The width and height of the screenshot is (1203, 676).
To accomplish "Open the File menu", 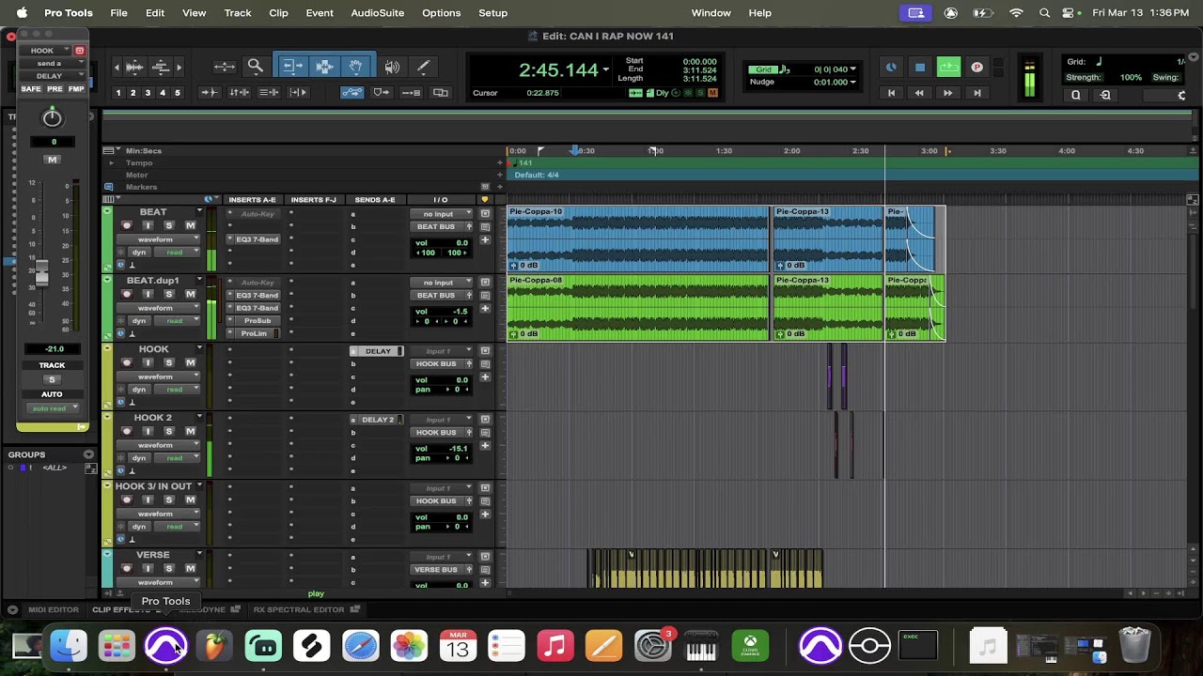I will [x=118, y=12].
